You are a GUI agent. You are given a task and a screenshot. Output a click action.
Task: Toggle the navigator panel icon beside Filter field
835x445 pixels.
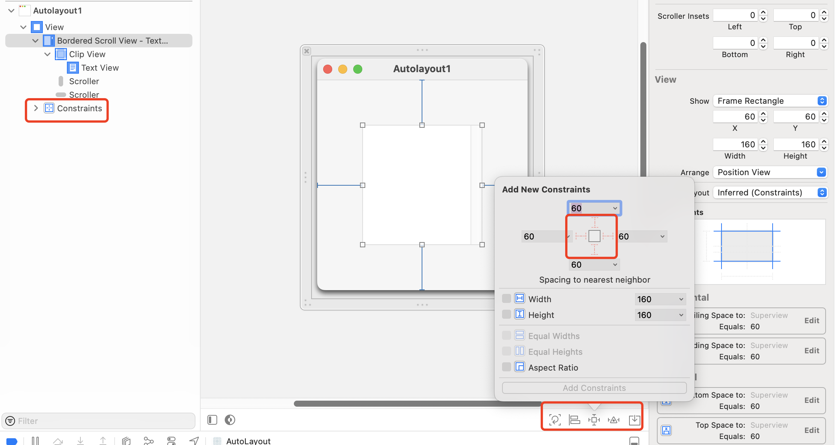point(212,420)
